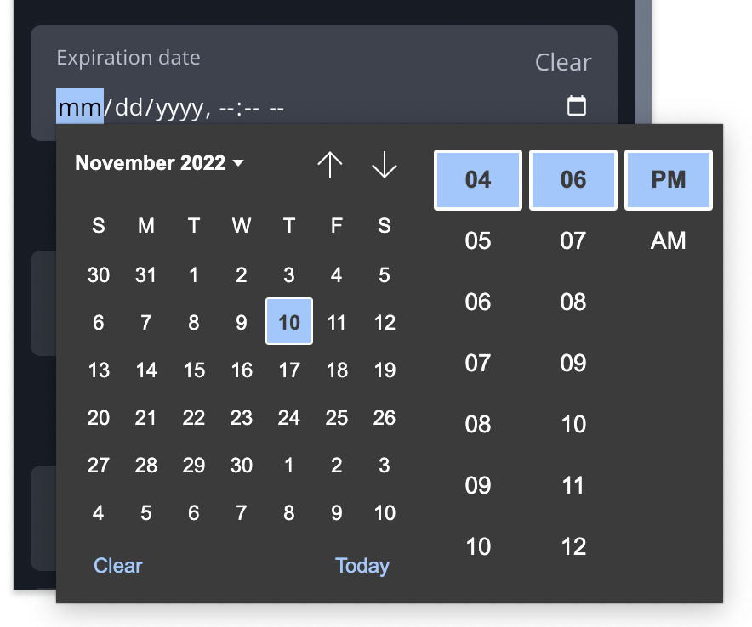Viewport: 752px width, 627px height.
Task: Select December 3 shown at month end
Action: point(384,466)
